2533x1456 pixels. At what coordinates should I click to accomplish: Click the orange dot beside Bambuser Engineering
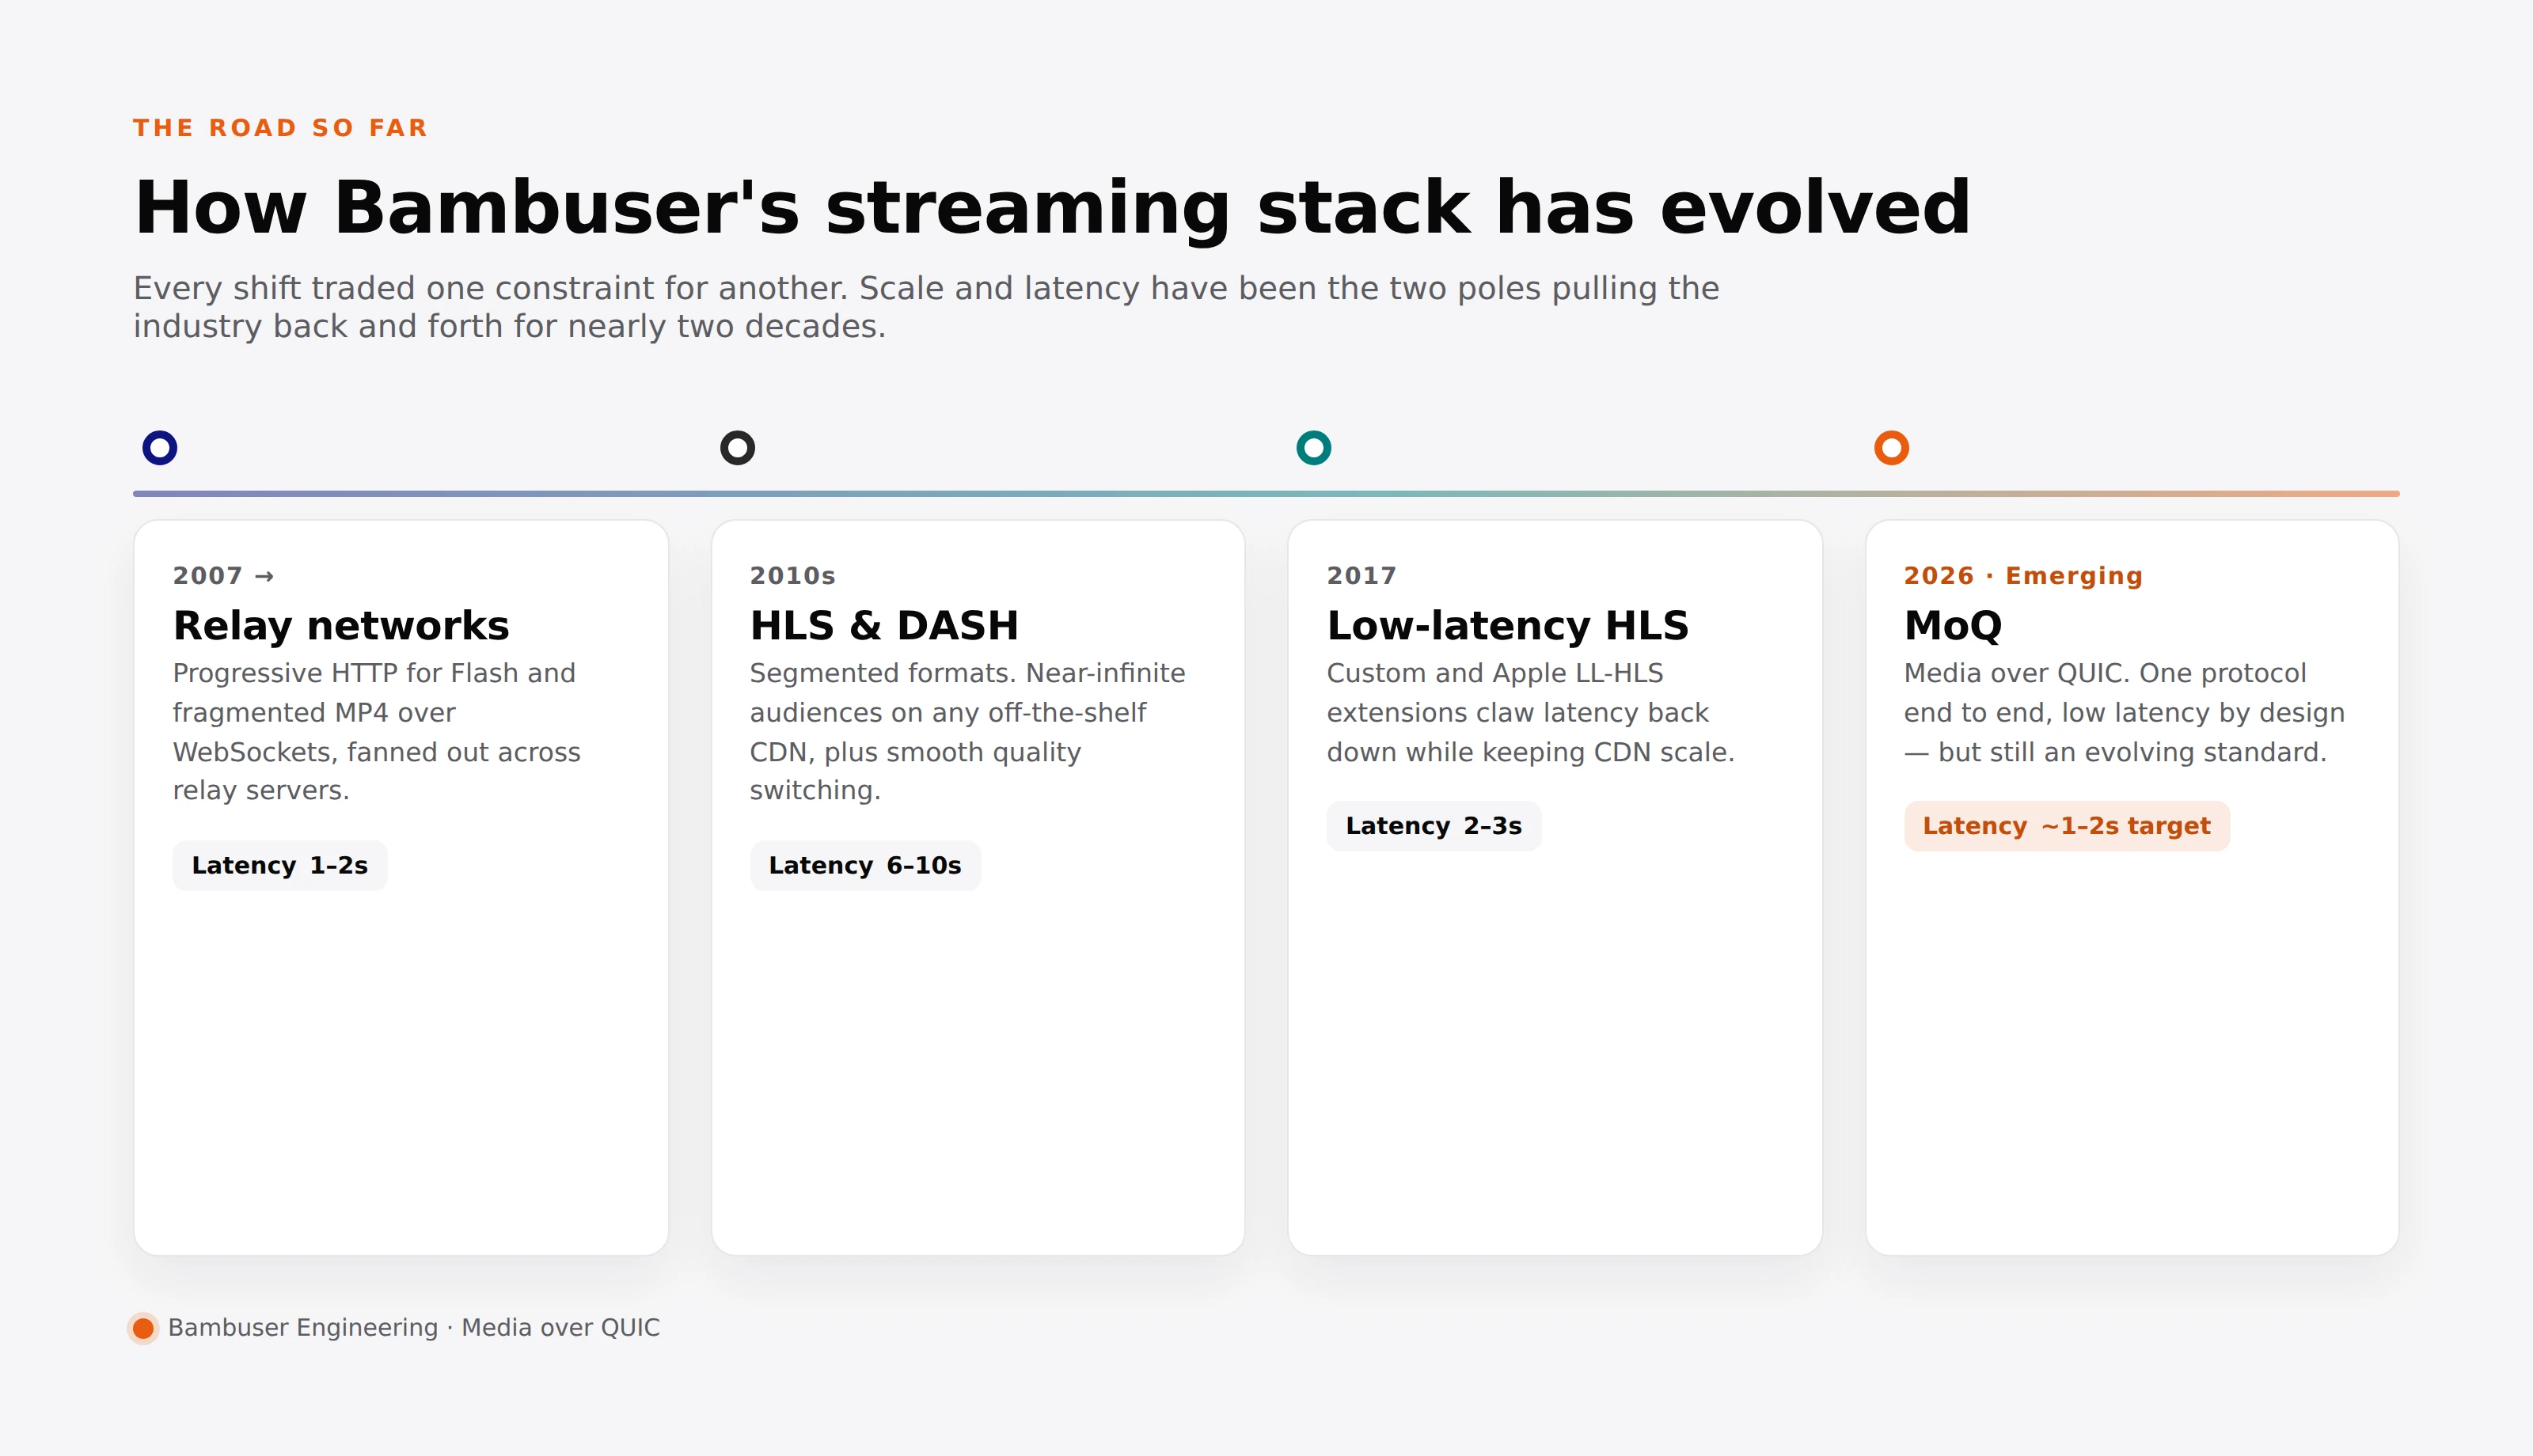144,1328
